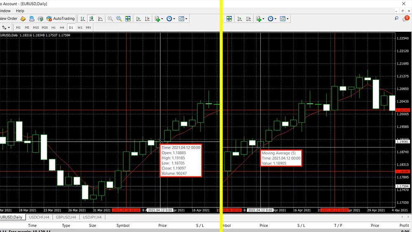Open the Indicators list icon in the right panel
Image resolution: width=412 pixels, height=232 pixels.
coord(259,19)
